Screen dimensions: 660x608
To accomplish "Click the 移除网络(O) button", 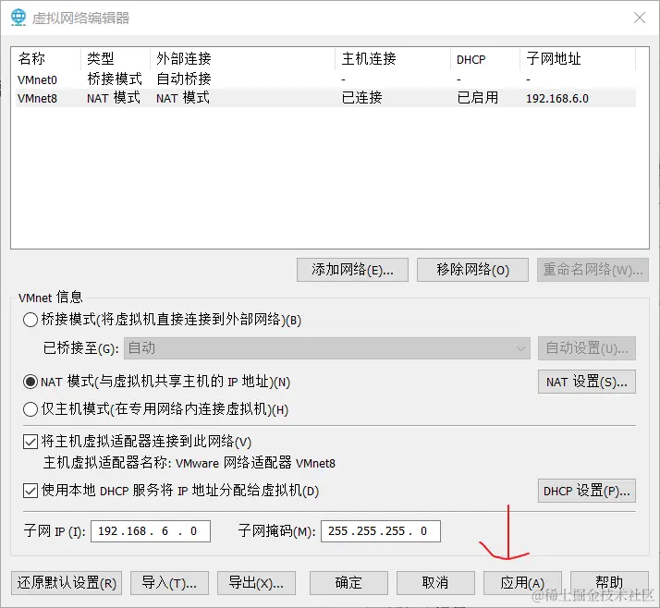I will pyautogui.click(x=472, y=270).
